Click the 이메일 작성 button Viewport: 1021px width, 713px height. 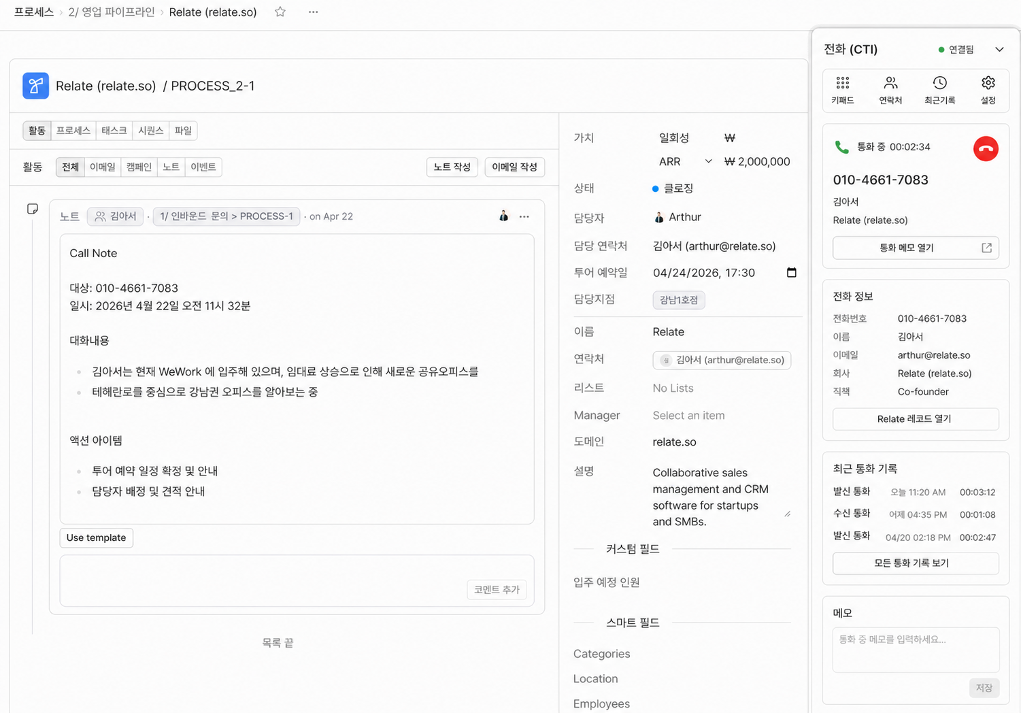tap(514, 167)
